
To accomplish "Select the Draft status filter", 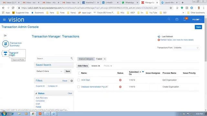I will [38, 104].
